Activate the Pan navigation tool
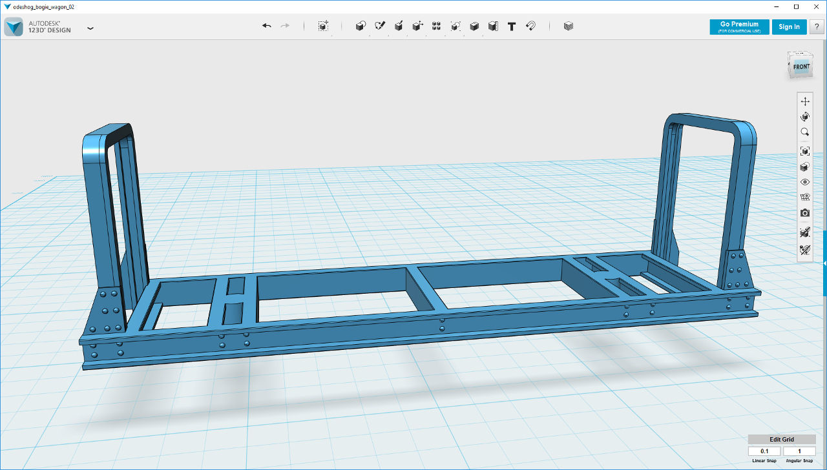This screenshot has height=470, width=827. coord(805,101)
